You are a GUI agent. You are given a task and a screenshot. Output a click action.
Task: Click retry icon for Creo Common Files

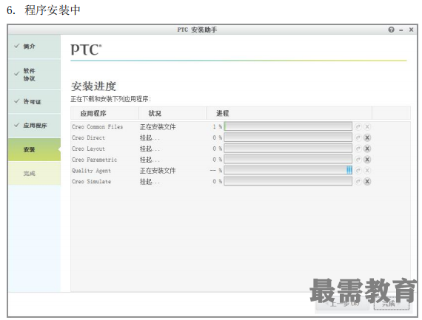pyautogui.click(x=358, y=126)
